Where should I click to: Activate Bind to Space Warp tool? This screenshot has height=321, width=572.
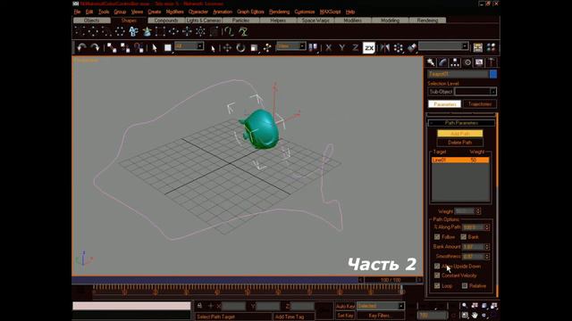click(139, 47)
